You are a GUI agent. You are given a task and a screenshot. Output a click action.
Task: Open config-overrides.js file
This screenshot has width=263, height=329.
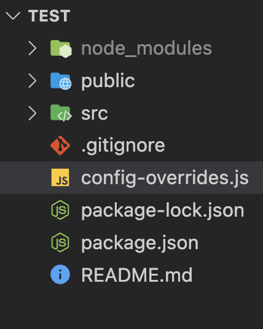click(x=131, y=178)
